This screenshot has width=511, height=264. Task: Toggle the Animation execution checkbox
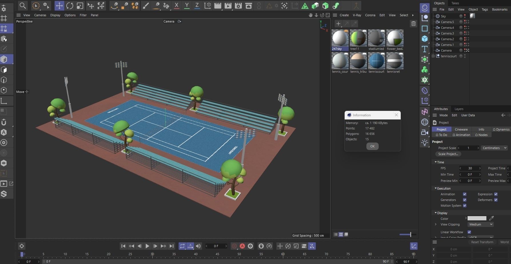tap(465, 194)
